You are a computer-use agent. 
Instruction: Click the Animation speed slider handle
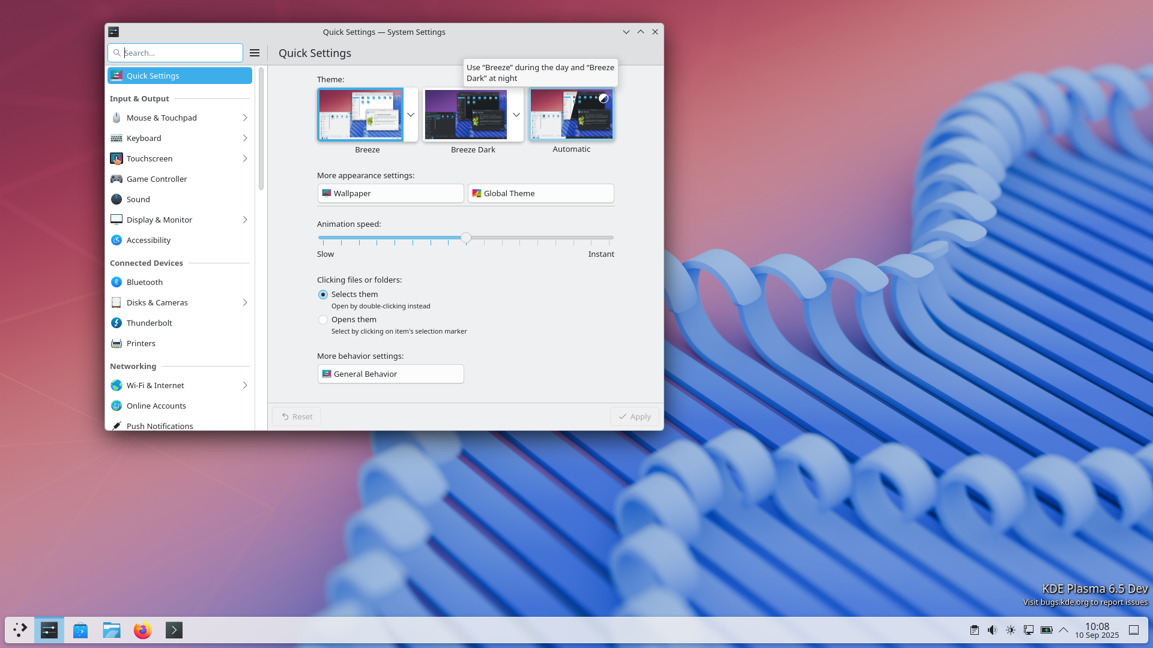[x=466, y=238]
